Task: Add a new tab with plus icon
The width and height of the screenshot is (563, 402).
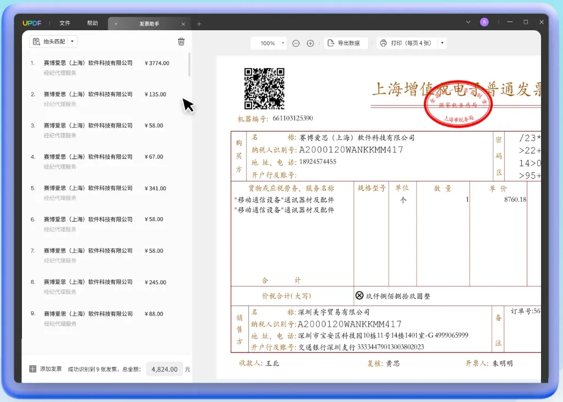Action: point(199,24)
